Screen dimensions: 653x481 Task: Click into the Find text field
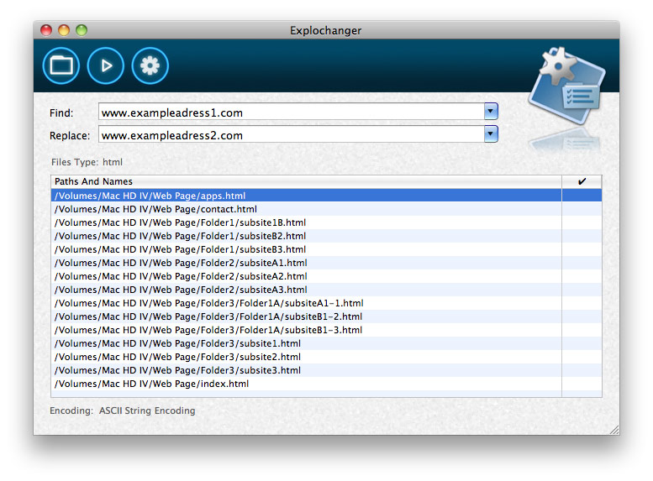tap(291, 112)
